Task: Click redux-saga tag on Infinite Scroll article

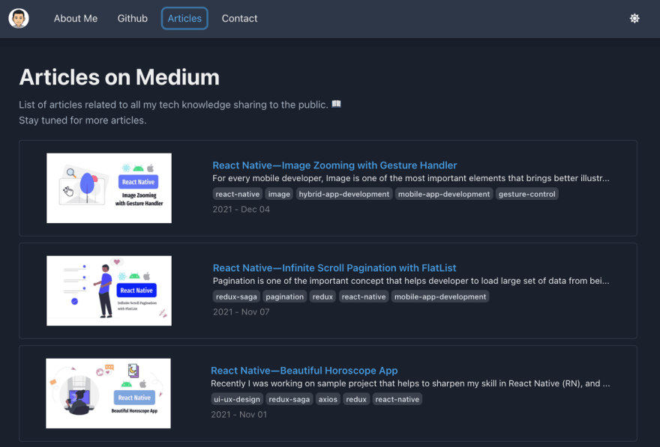Action: [x=236, y=297]
